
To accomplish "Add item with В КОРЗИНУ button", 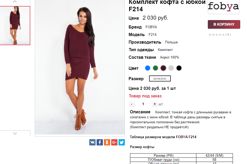I will [224, 25].
